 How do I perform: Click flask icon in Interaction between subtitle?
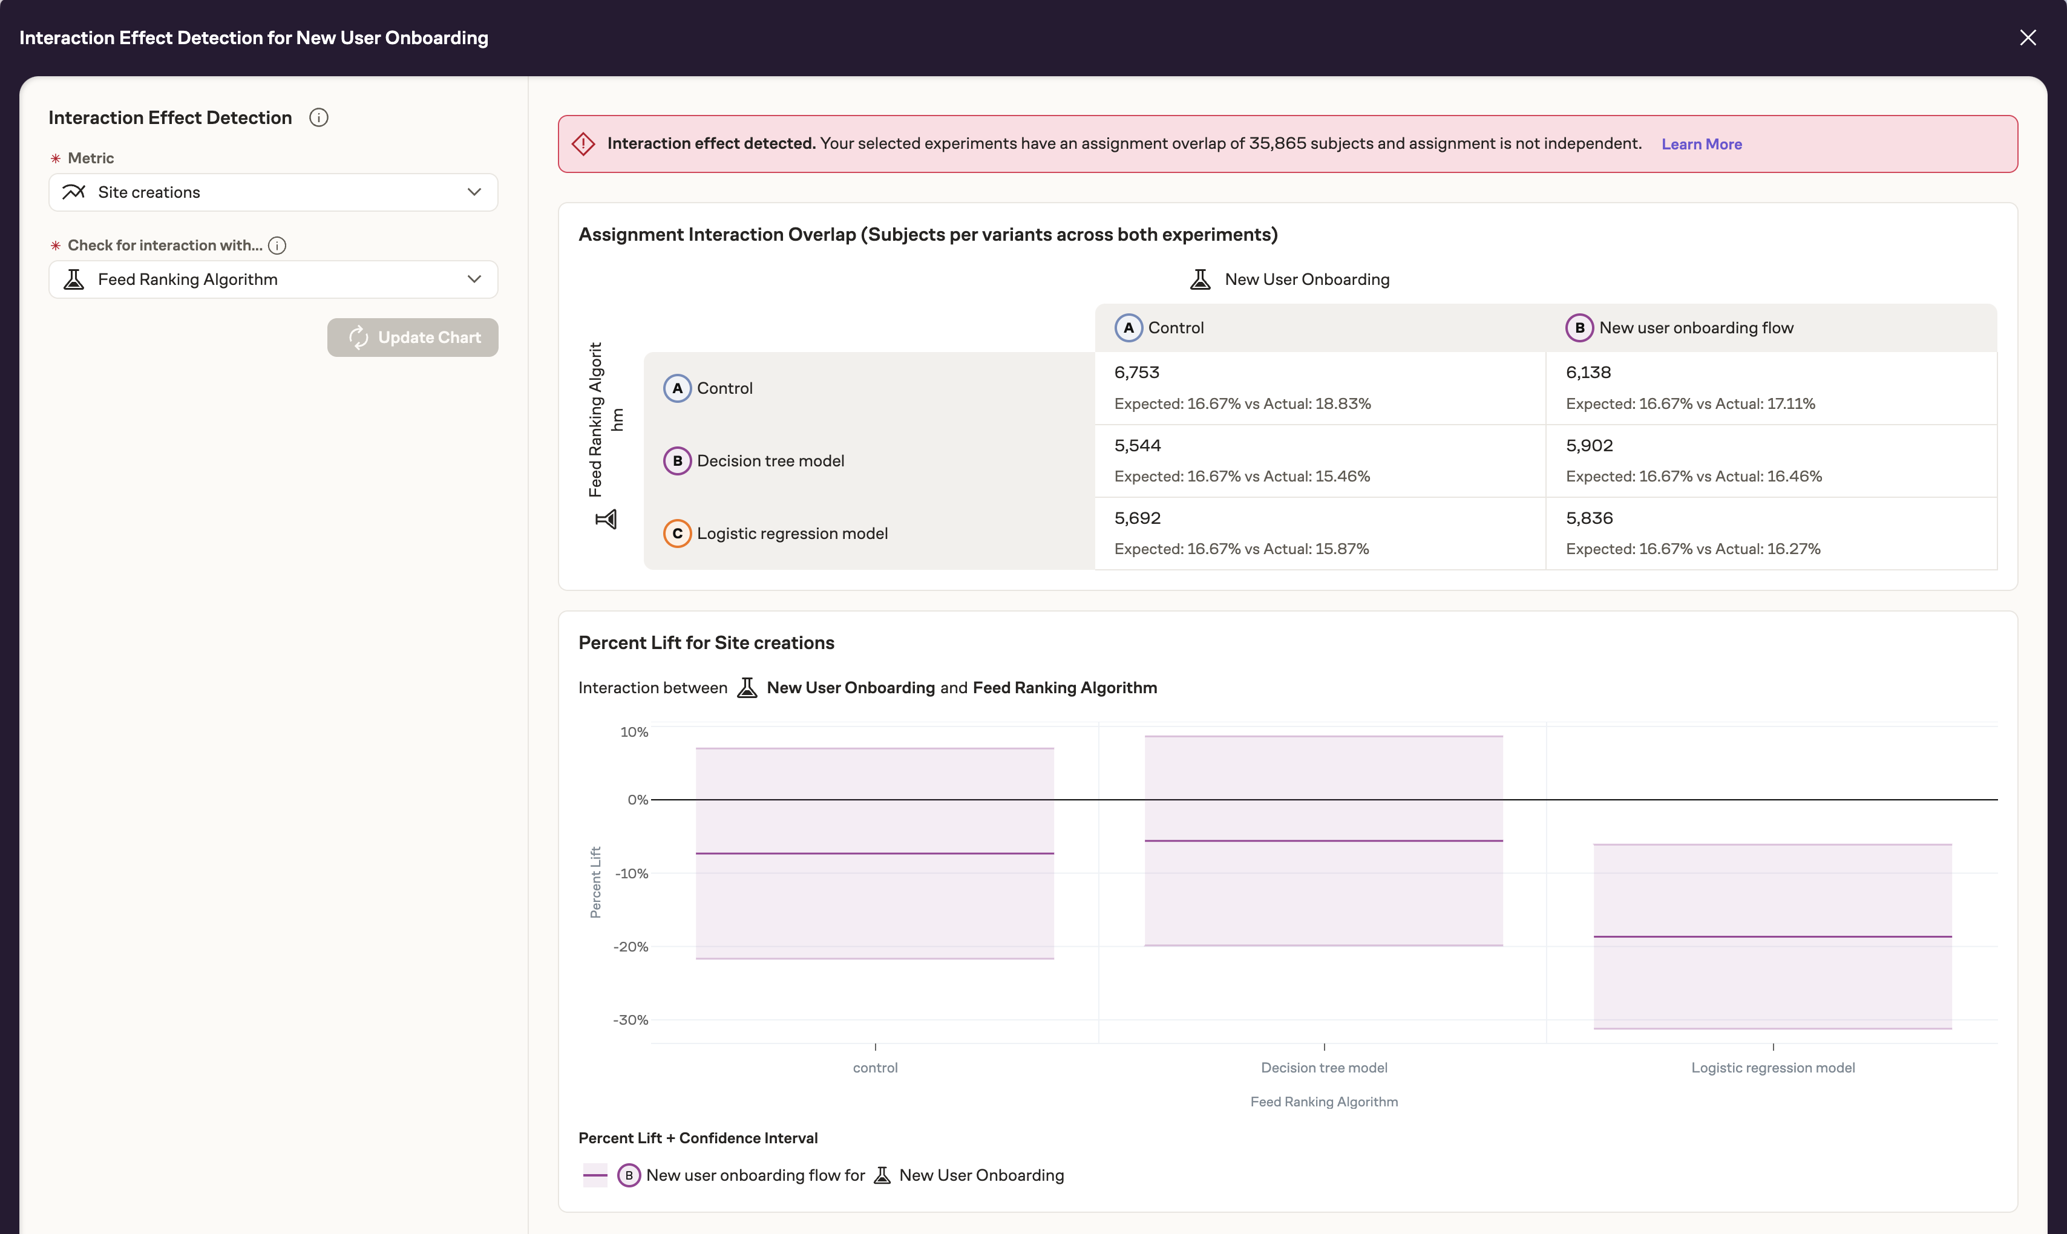click(x=747, y=688)
